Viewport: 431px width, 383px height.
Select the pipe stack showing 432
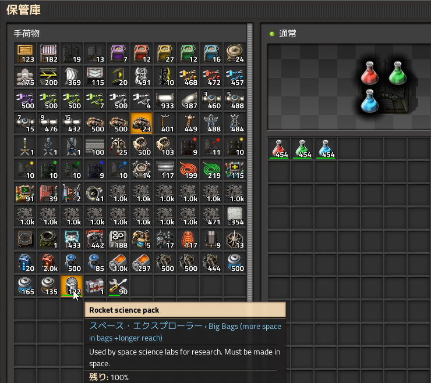coord(72,123)
